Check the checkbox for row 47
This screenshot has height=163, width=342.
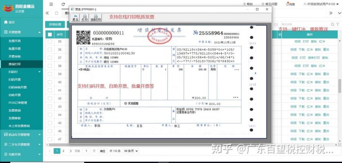(x=50, y=139)
